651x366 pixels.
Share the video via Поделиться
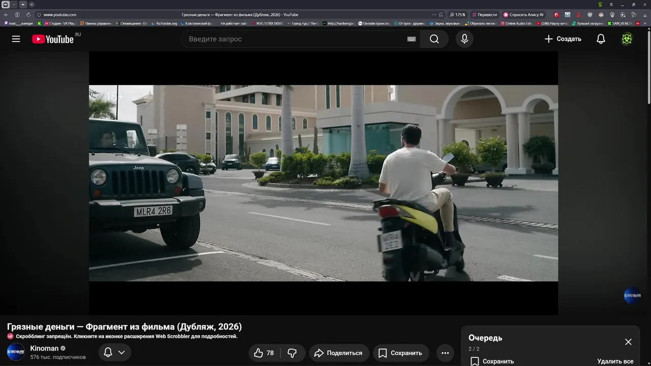[339, 353]
